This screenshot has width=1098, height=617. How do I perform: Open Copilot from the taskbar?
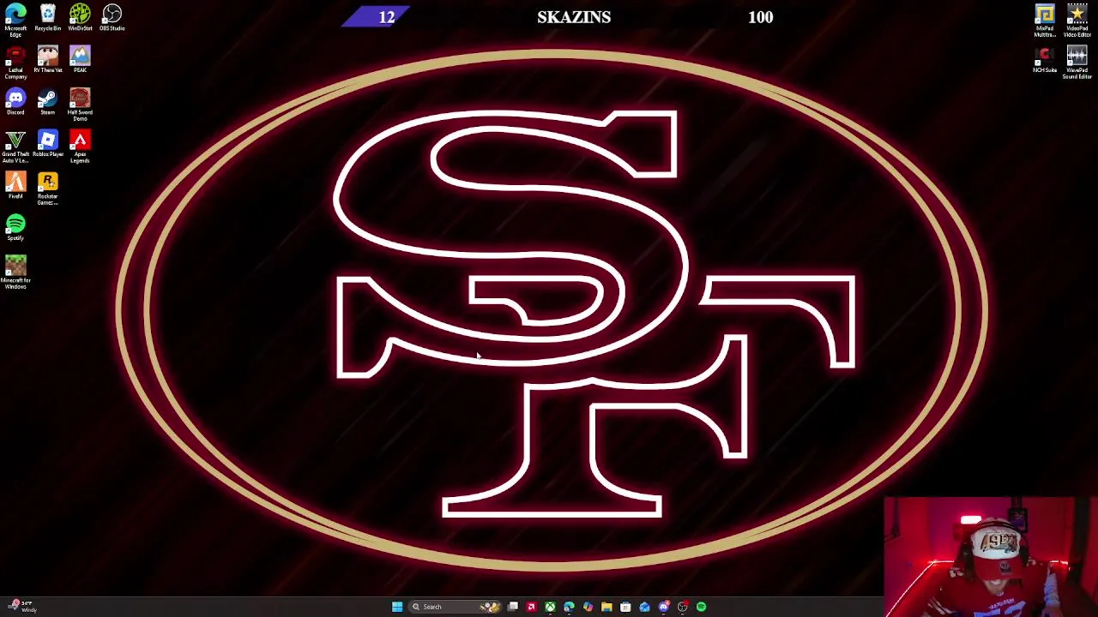pos(588,607)
